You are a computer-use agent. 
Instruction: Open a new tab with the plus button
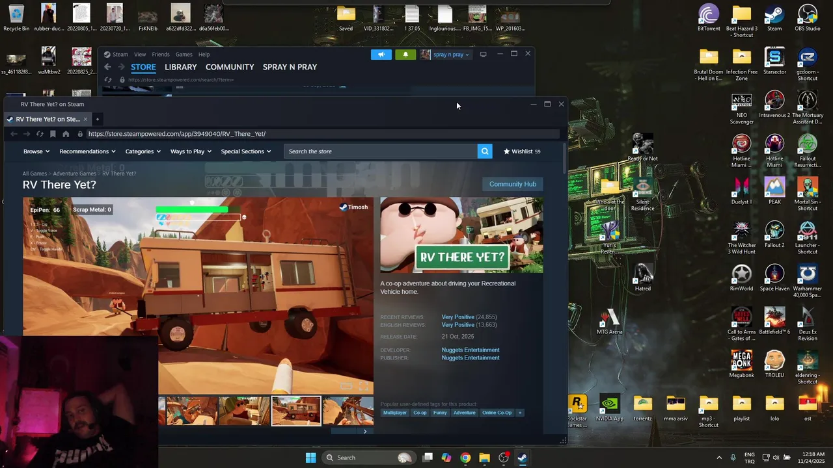[x=97, y=119]
